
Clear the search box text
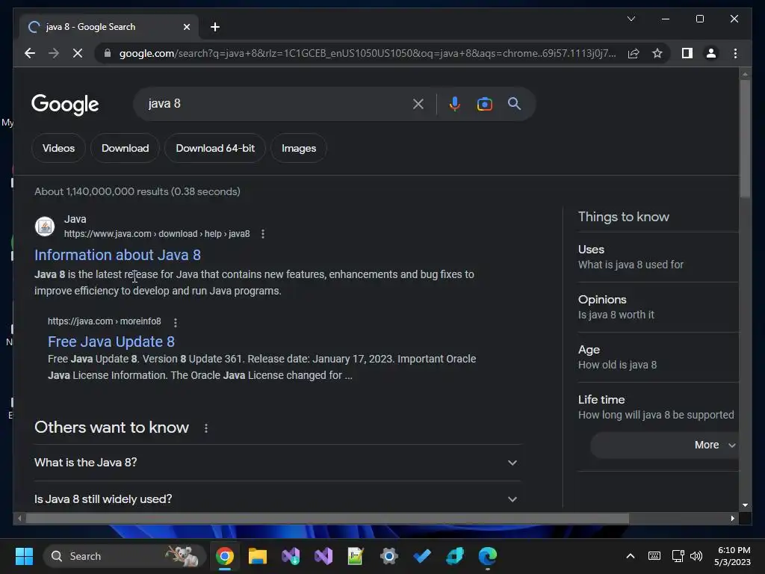click(x=418, y=103)
